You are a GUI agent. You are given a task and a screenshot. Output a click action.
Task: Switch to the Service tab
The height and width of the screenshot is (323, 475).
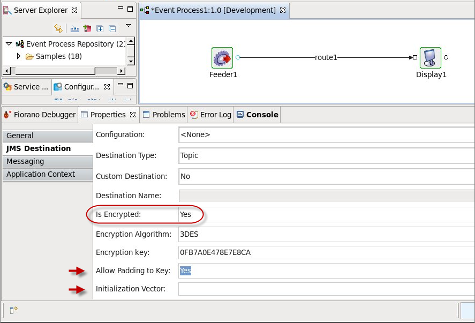tap(26, 87)
